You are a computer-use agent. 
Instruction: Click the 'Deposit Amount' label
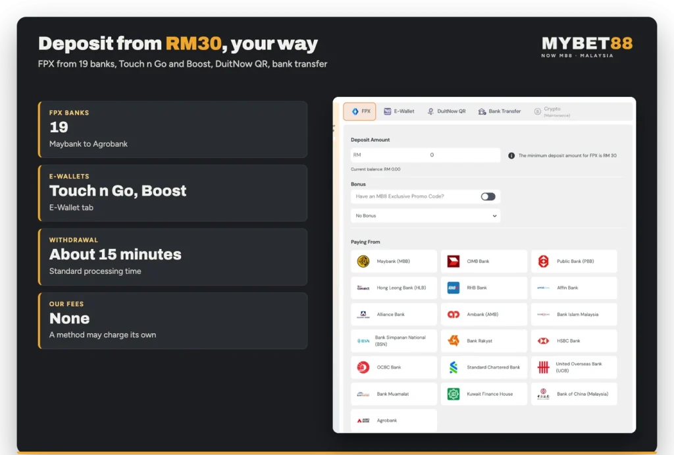point(370,140)
